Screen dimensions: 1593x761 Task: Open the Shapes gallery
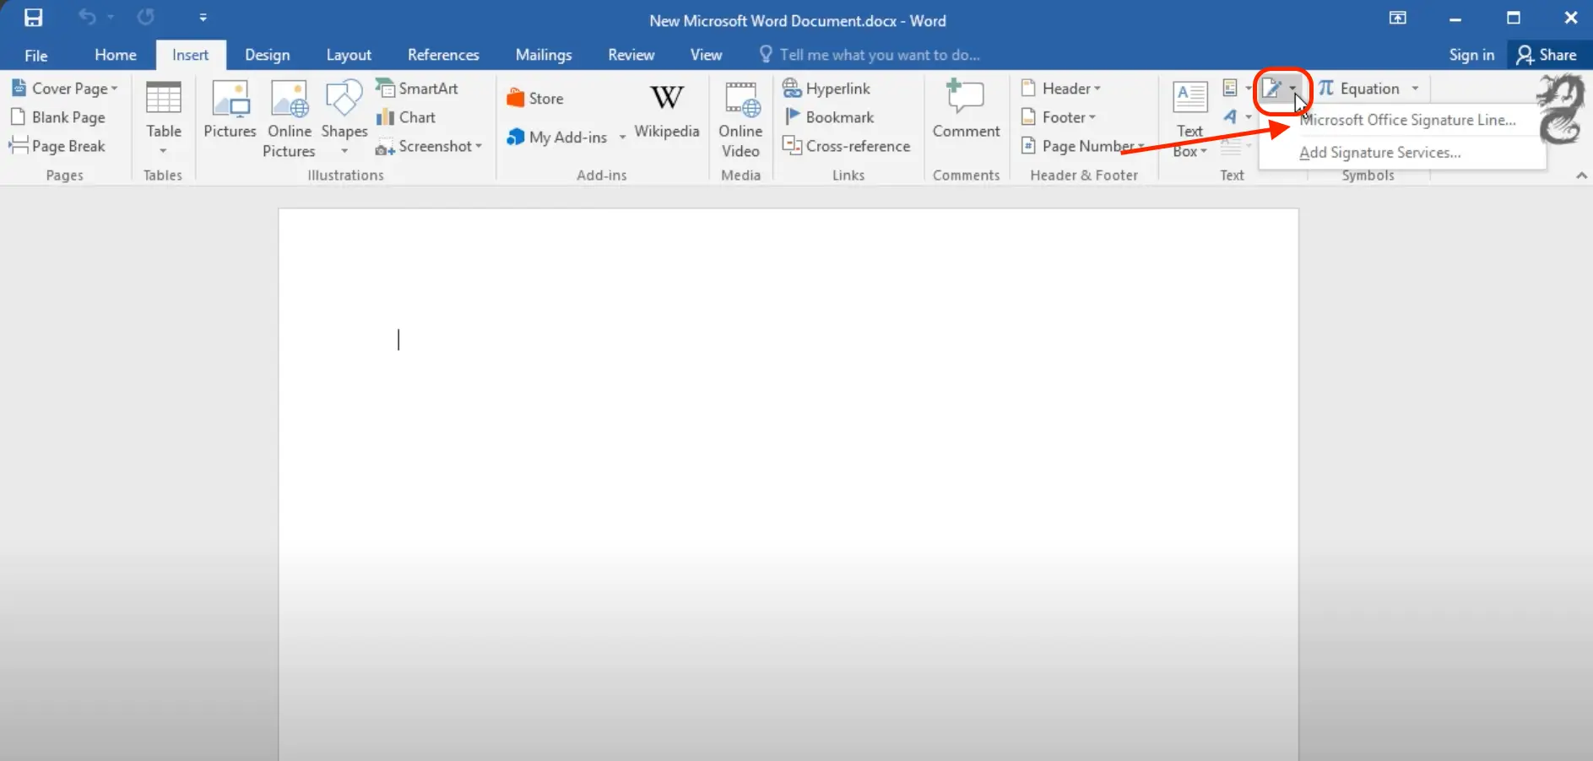click(344, 118)
